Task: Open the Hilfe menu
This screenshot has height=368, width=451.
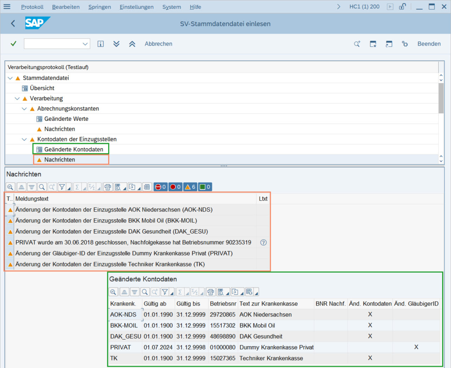Action: (195, 7)
